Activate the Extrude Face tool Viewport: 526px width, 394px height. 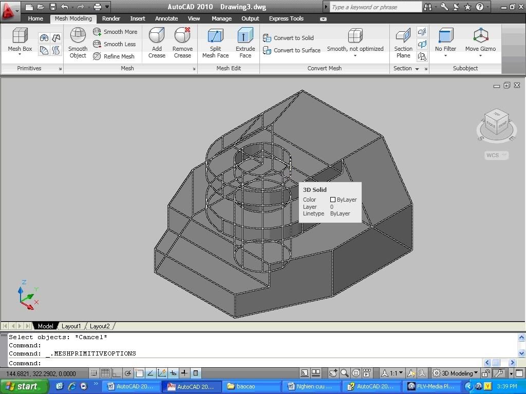pyautogui.click(x=245, y=36)
